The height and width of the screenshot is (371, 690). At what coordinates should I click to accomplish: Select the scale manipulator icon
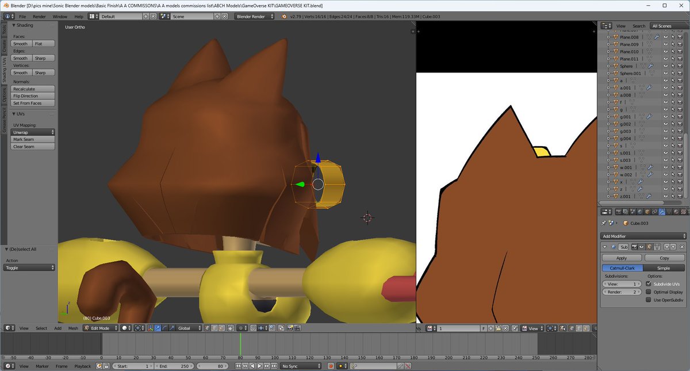(172, 328)
